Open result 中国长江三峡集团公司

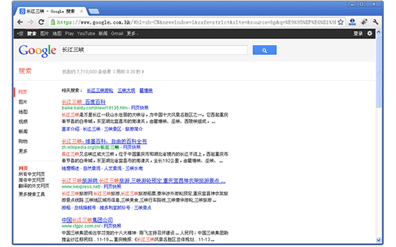(x=87, y=220)
